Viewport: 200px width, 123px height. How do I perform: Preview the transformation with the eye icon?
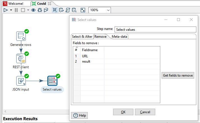[33, 10]
